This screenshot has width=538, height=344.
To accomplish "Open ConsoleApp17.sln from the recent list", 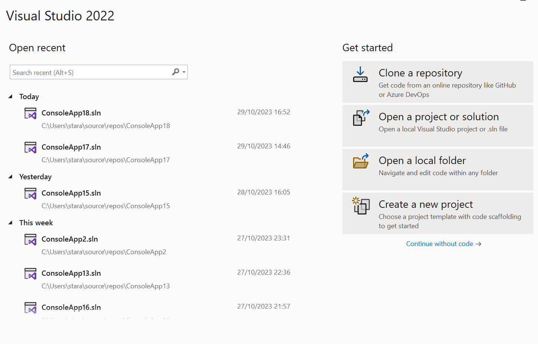I will pyautogui.click(x=71, y=147).
